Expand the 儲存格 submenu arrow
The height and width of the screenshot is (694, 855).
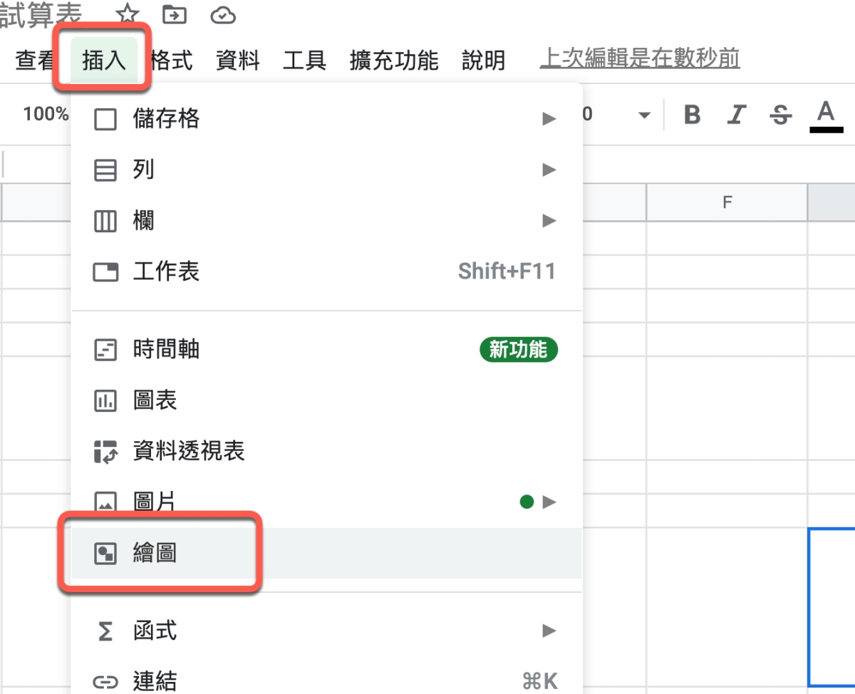click(549, 119)
